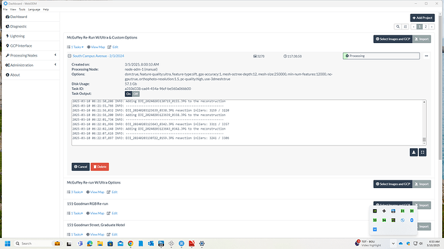Screen dimensions: 444x249
Task: Open Microsoft Teams from taskbar
Action: pos(80,243)
